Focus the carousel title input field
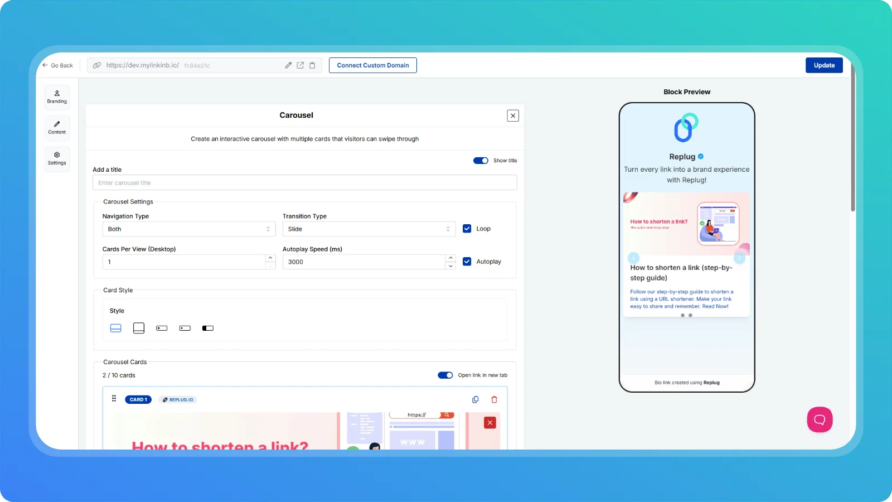The image size is (892, 502). [x=305, y=183]
